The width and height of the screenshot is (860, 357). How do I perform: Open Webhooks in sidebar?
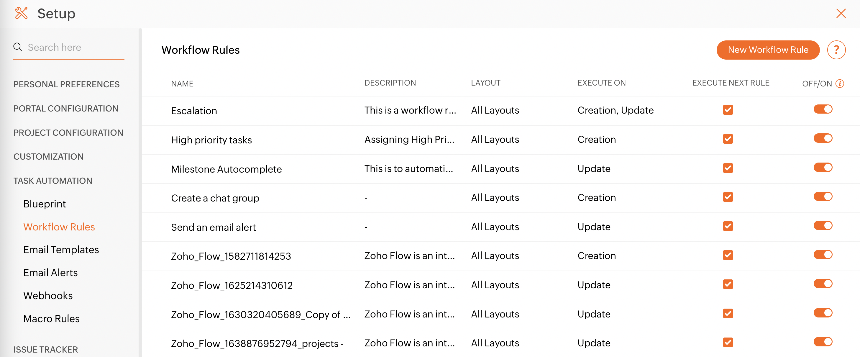(x=48, y=296)
